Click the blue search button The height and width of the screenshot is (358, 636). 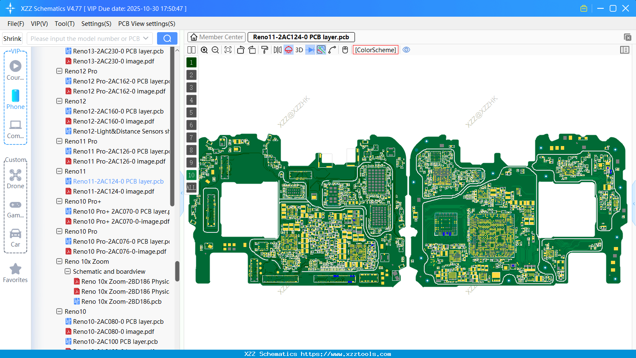click(x=167, y=38)
